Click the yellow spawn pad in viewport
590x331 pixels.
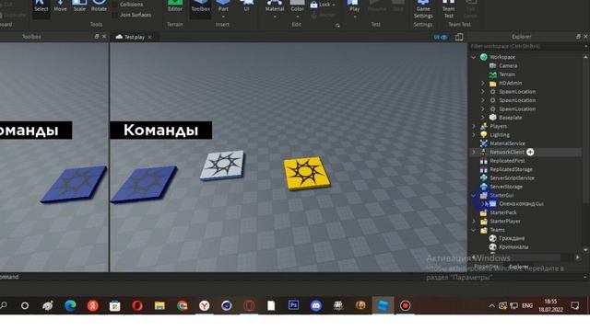[307, 174]
